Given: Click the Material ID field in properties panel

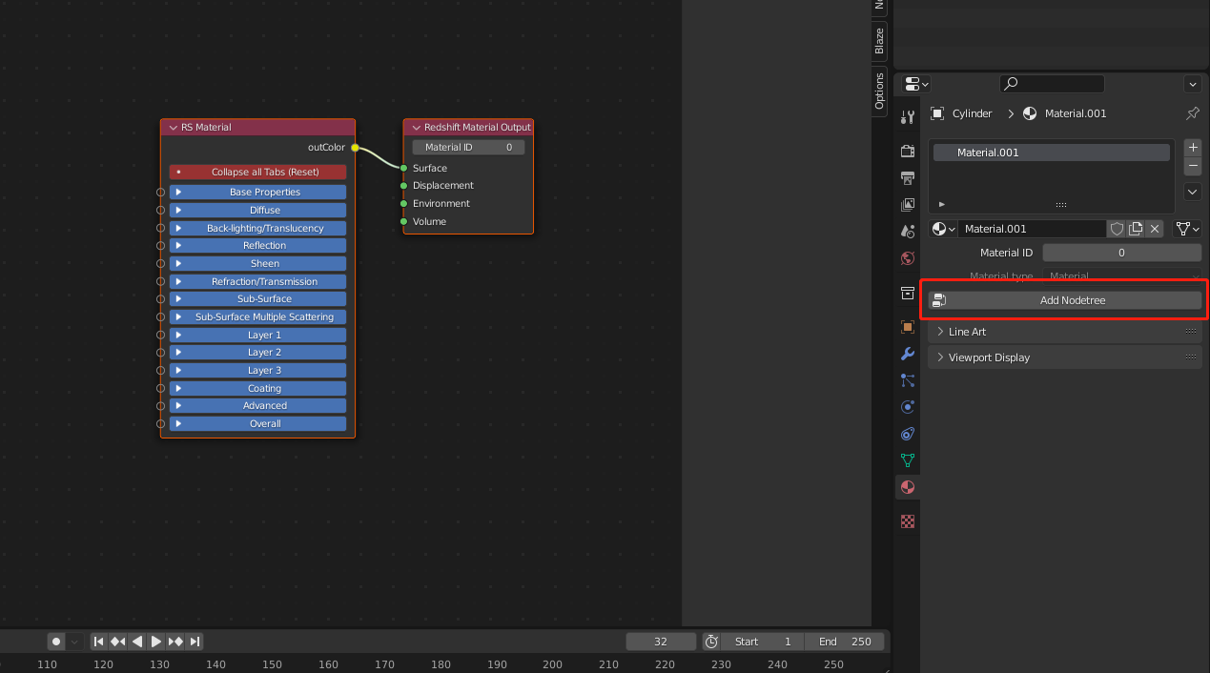Looking at the screenshot, I should pyautogui.click(x=1121, y=253).
